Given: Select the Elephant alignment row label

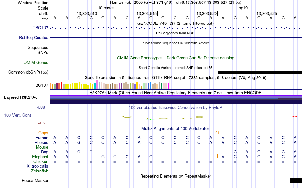Looking at the screenshot, I should [40, 157].
